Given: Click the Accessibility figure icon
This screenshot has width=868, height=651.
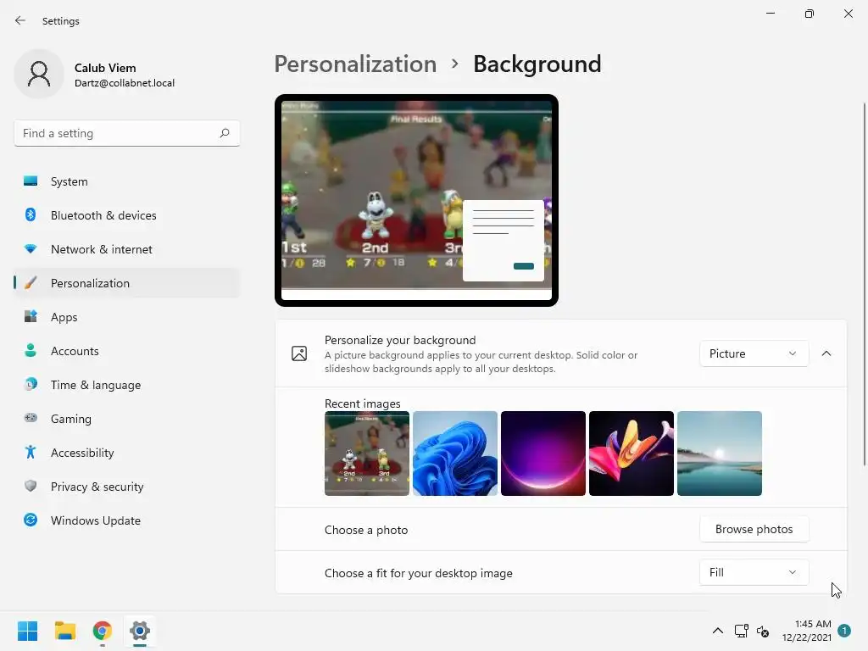Looking at the screenshot, I should tap(31, 453).
